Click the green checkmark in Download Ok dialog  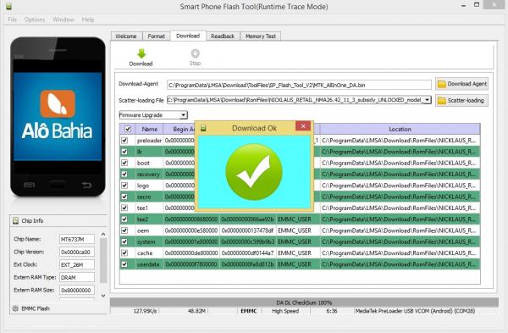254,172
